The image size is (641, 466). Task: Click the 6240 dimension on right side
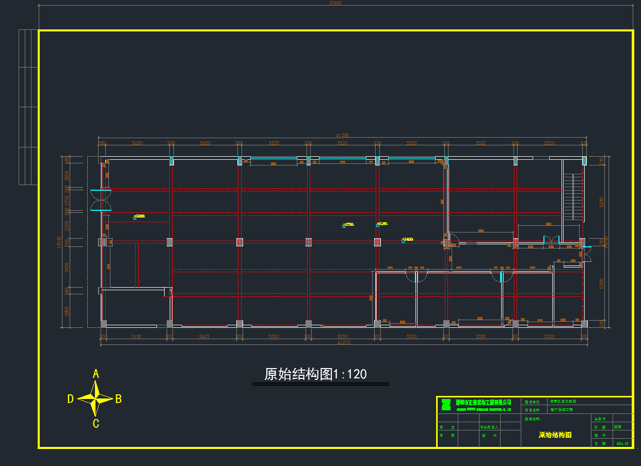click(601, 202)
